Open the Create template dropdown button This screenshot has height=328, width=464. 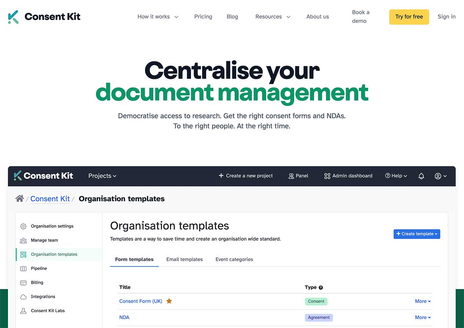417,234
